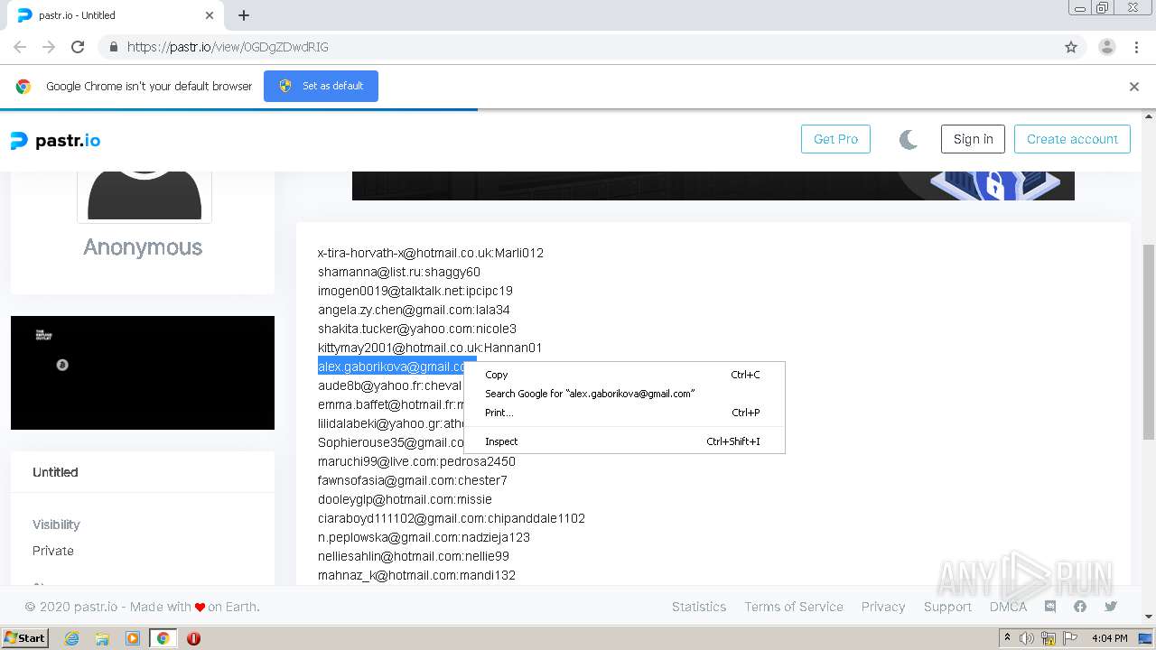The width and height of the screenshot is (1156, 650).
Task: Open Internet Explorer taskbar icon
Action: coord(71,638)
